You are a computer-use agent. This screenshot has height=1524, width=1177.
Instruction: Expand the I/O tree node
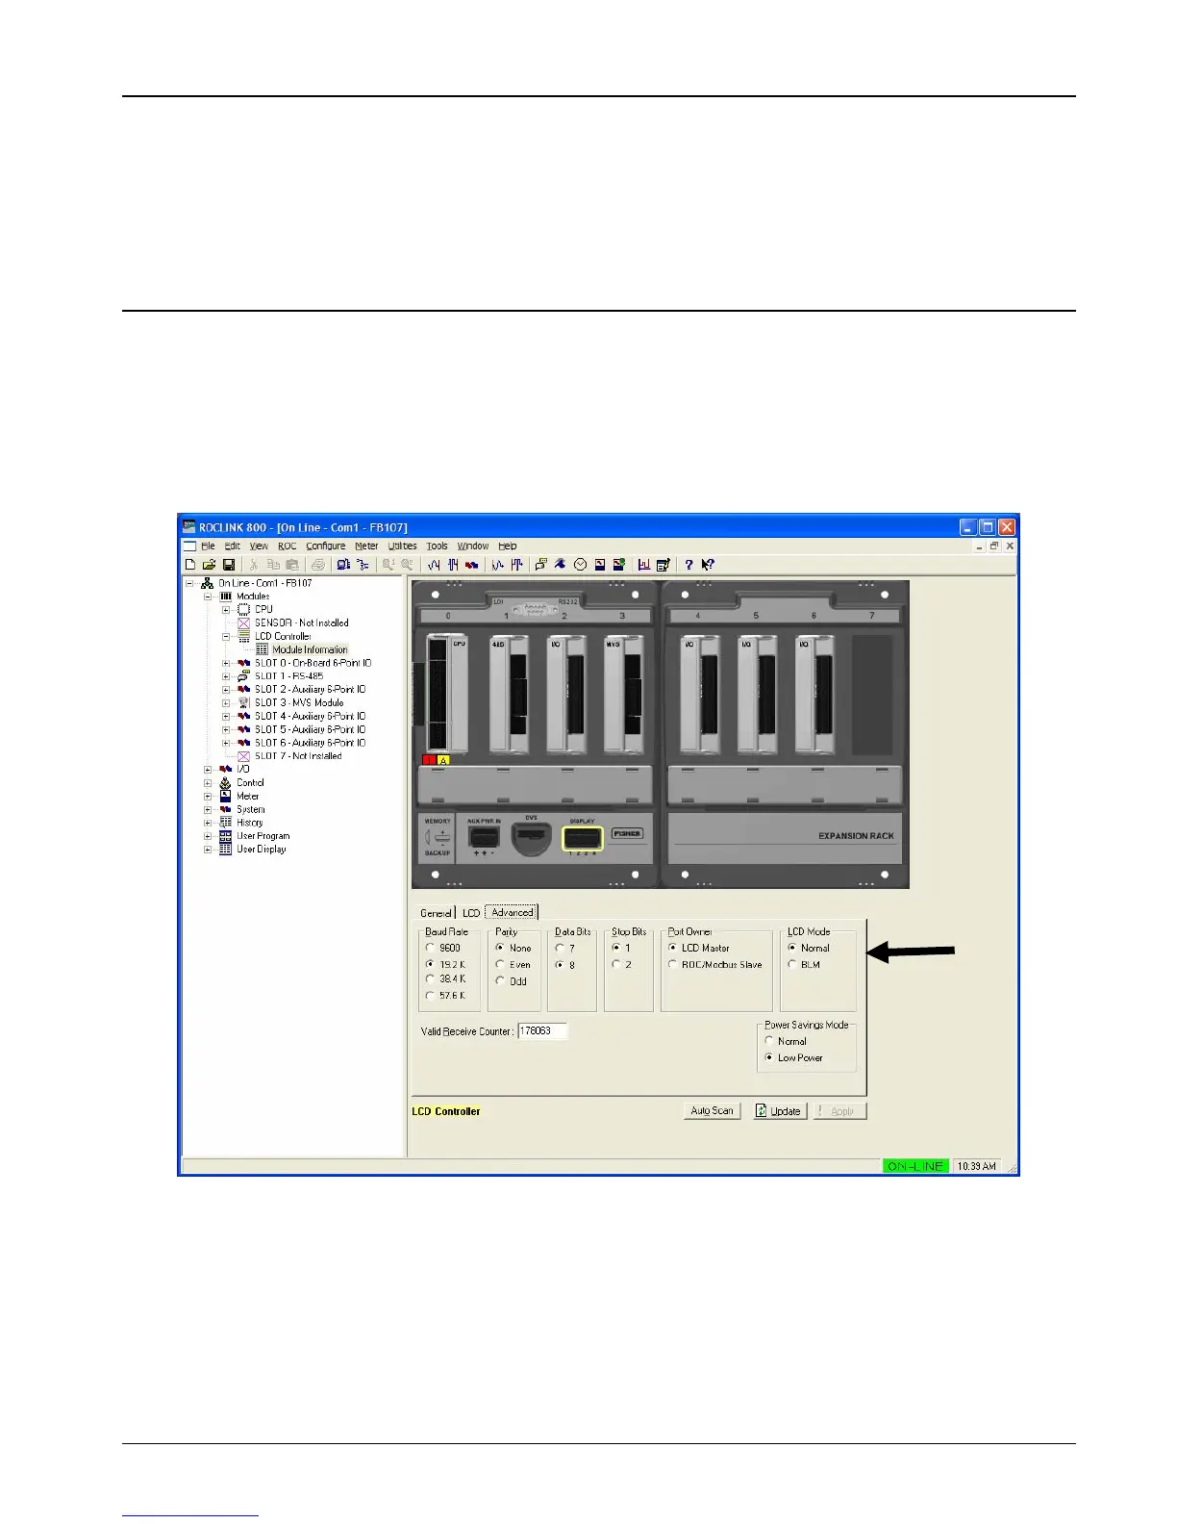208,770
